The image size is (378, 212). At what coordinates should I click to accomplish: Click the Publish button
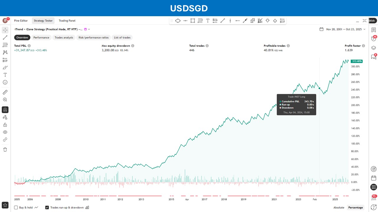tap(372, 21)
